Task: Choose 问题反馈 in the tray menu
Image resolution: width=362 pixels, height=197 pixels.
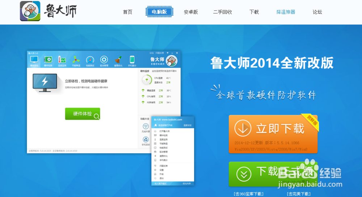Action: (x=164, y=166)
